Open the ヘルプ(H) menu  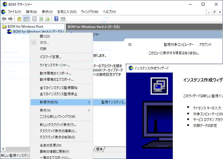point(109,12)
